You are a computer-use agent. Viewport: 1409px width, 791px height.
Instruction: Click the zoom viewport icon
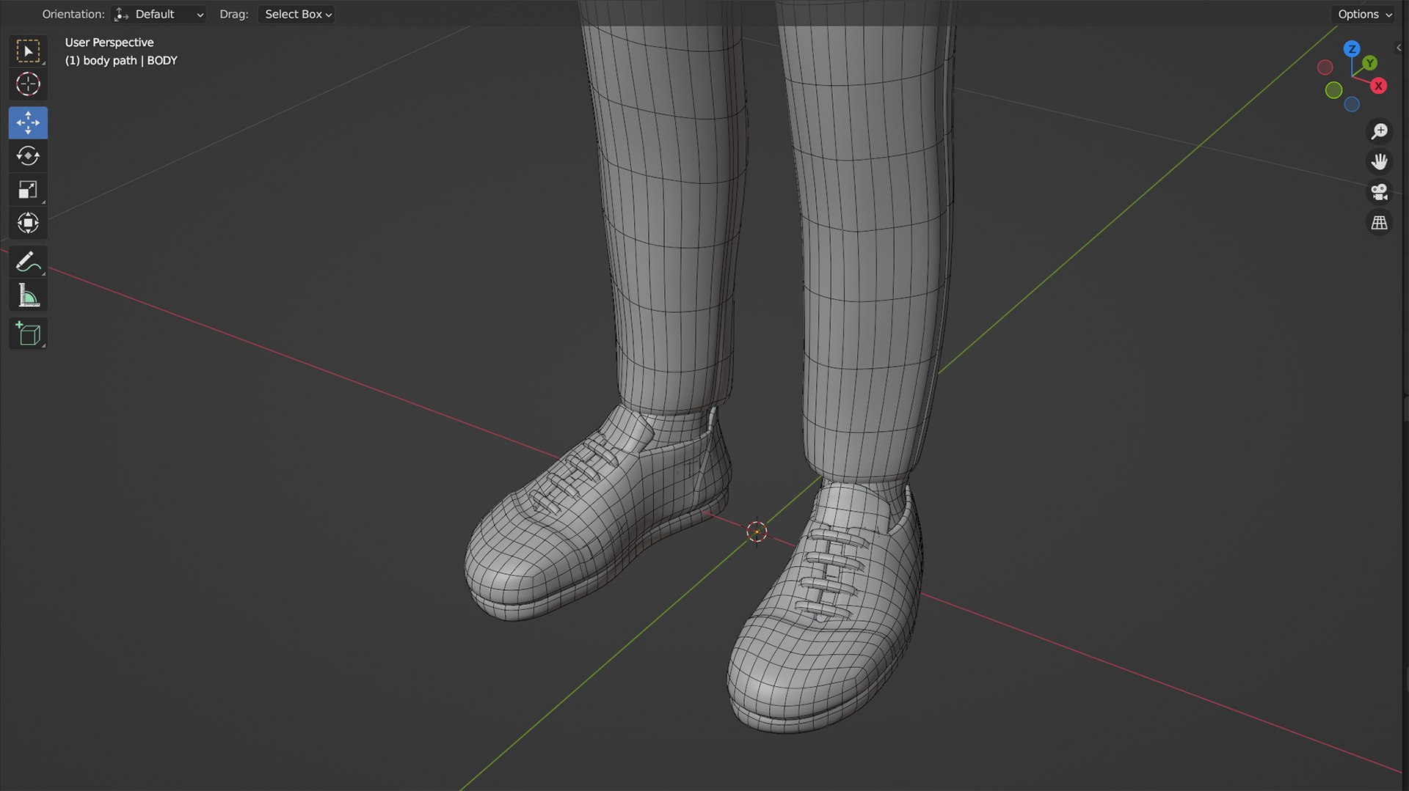(1380, 131)
